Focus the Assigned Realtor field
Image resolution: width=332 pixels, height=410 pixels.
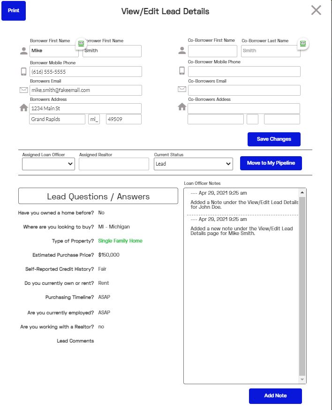[x=114, y=164]
